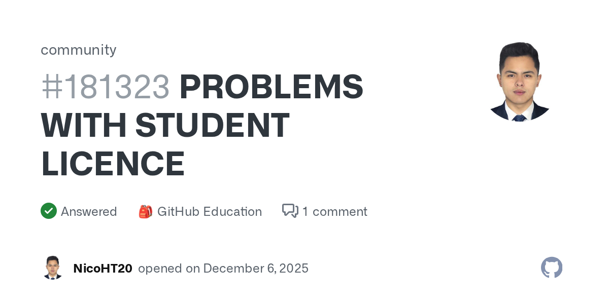View the large profile photo
The height and width of the screenshot is (304, 609).
(x=519, y=81)
